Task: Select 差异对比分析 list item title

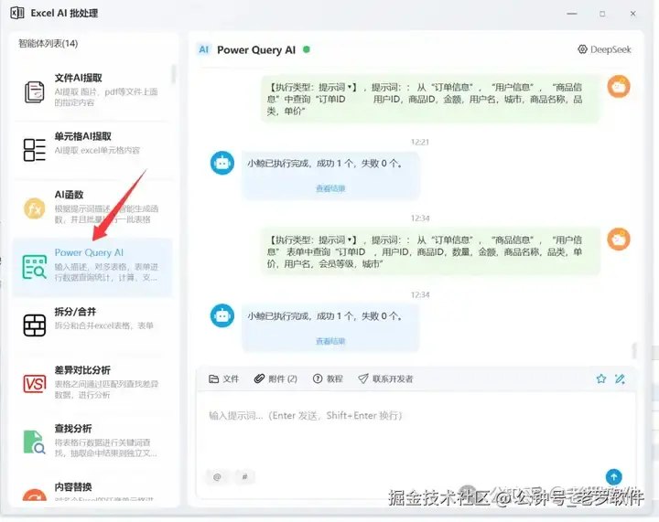Action: (x=82, y=370)
